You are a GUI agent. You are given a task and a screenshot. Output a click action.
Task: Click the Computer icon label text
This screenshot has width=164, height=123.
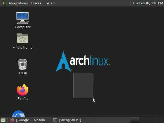tap(23, 27)
